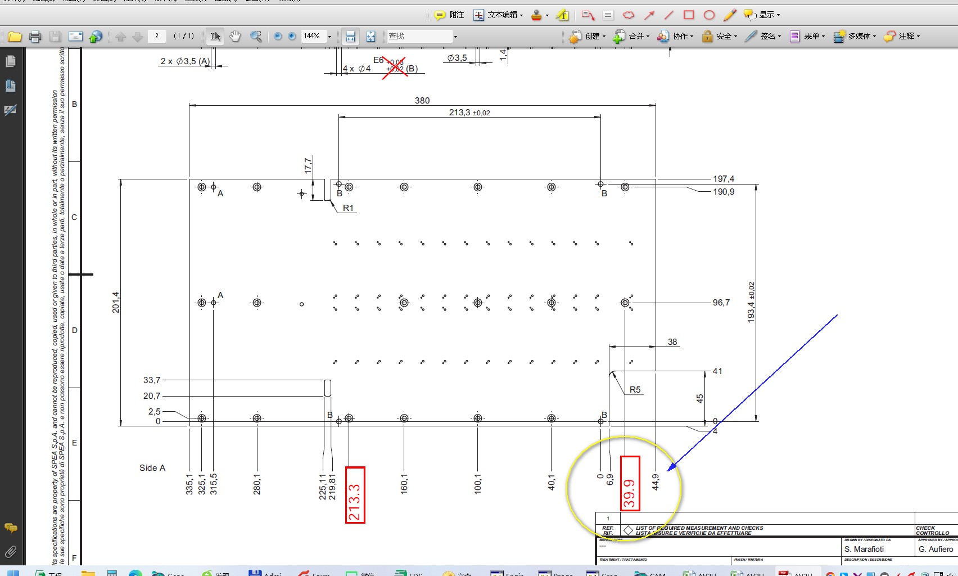Choose the Line drawing tool
The width and height of the screenshot is (958, 576).
point(668,15)
